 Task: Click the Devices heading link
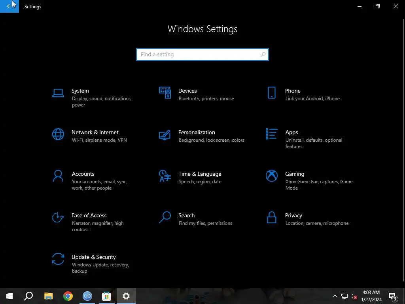[187, 91]
